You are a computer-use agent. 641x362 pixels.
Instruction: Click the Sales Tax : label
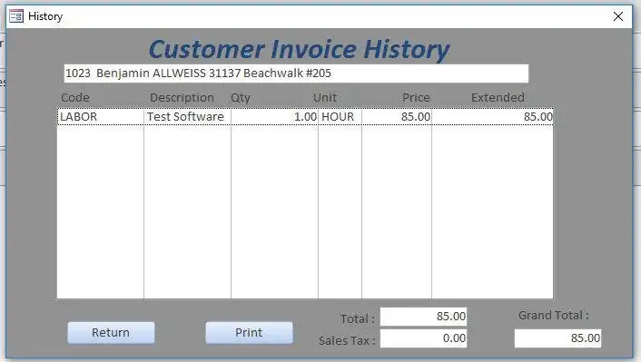tap(347, 341)
